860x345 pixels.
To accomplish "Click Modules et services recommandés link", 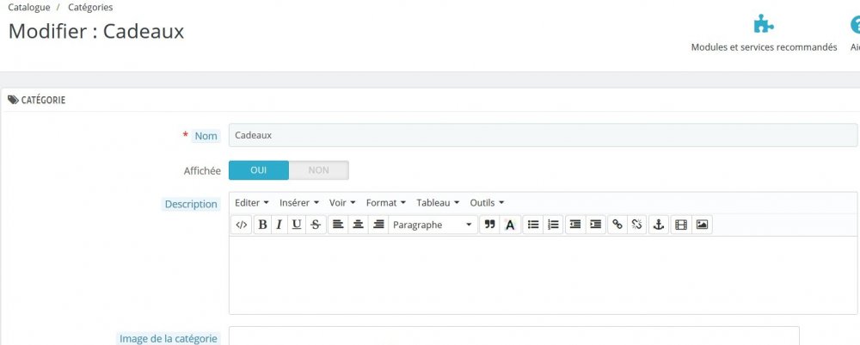I will [764, 47].
